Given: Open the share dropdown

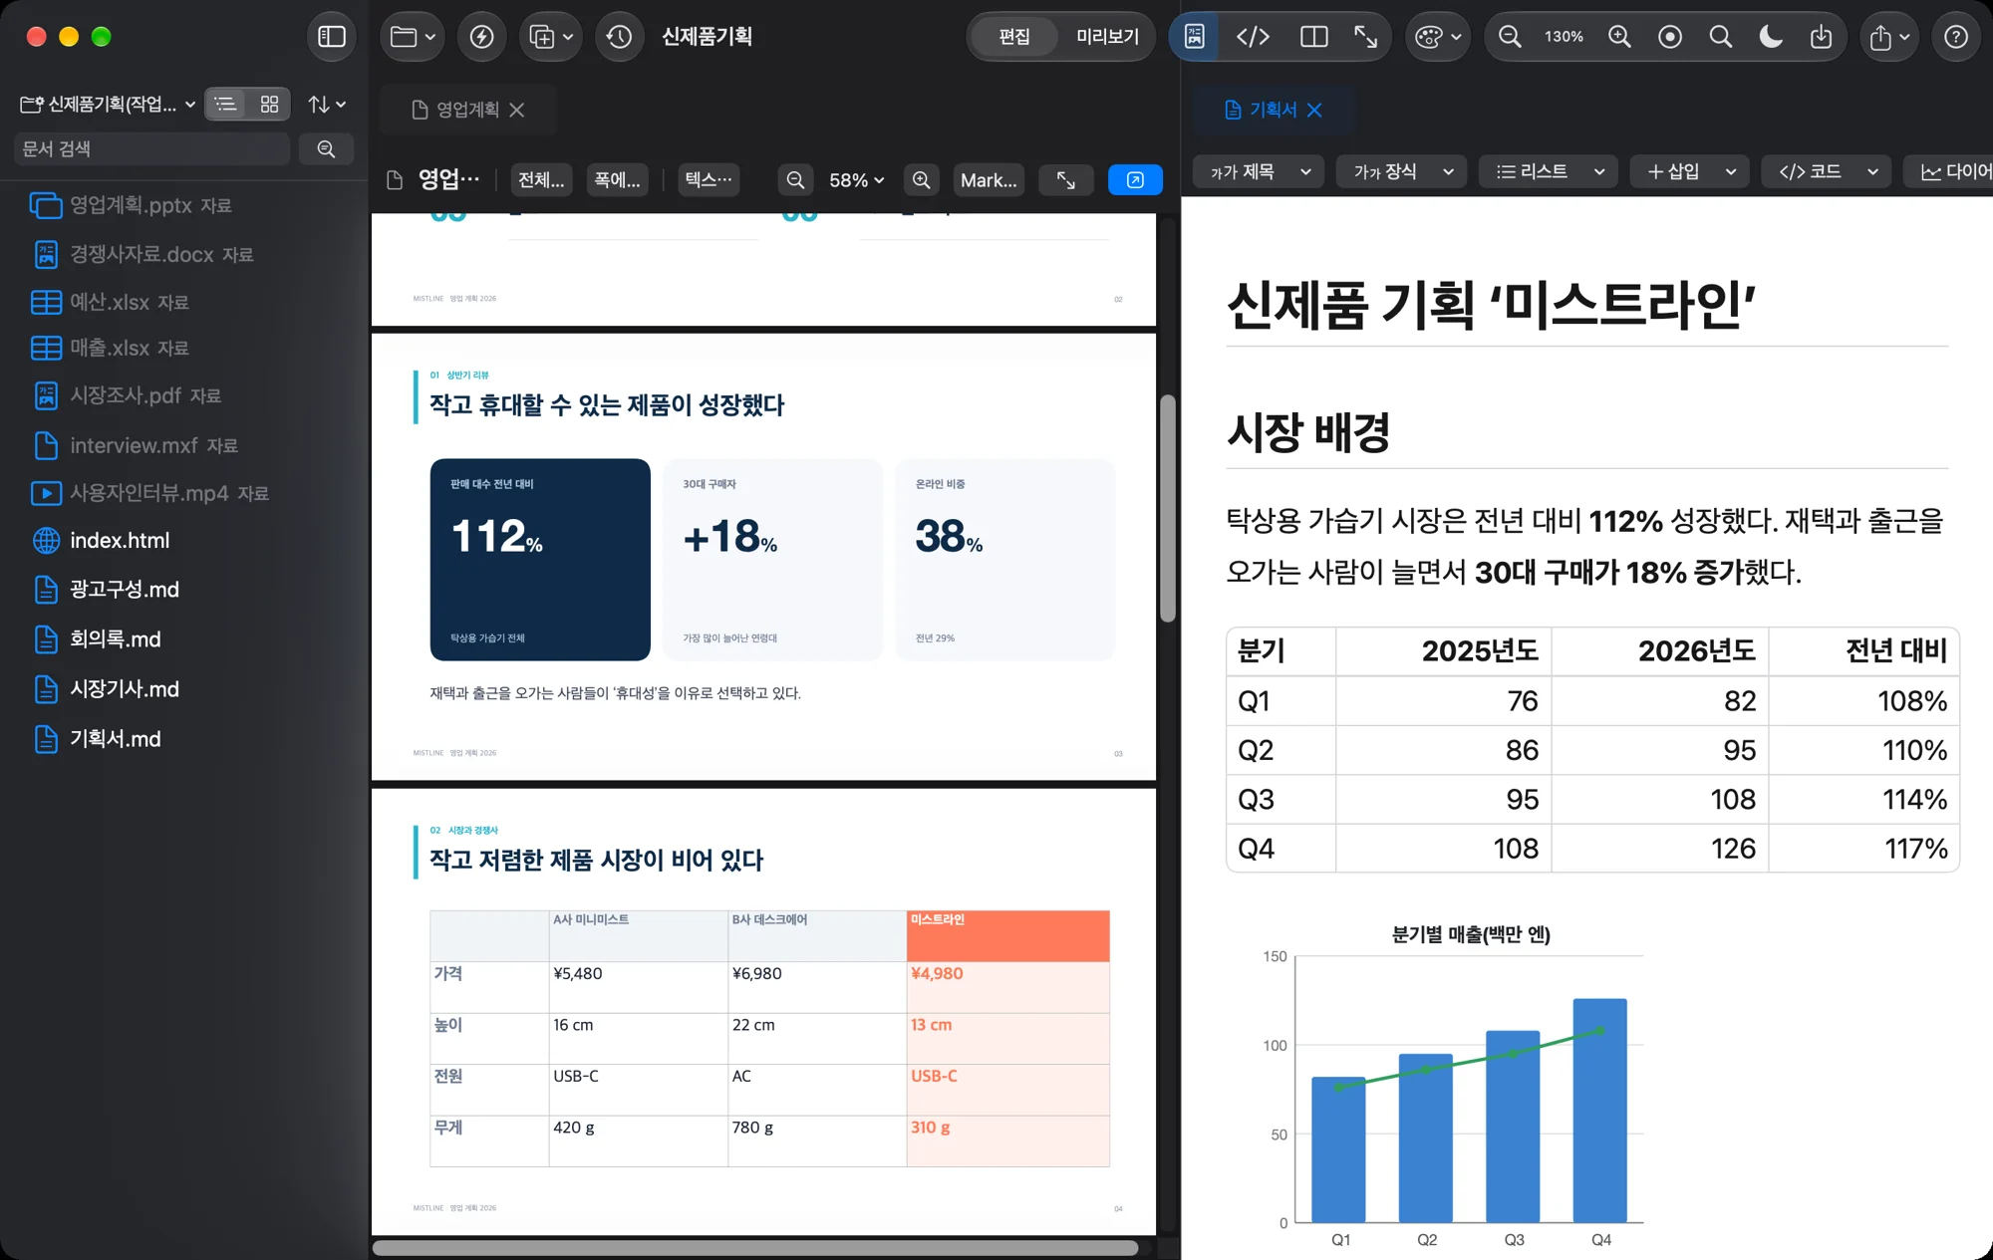Looking at the screenshot, I should pyautogui.click(x=1889, y=37).
